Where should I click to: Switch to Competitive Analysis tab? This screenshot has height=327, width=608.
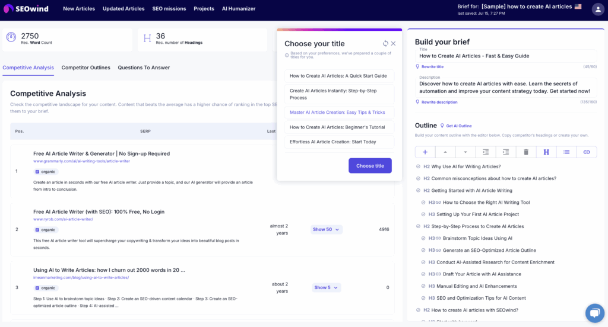click(28, 68)
